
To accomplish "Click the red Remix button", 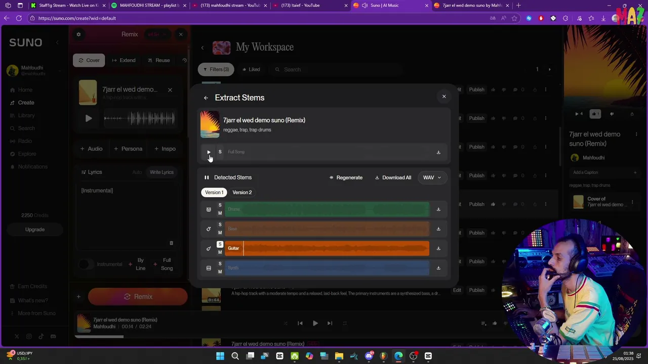I will [138, 297].
